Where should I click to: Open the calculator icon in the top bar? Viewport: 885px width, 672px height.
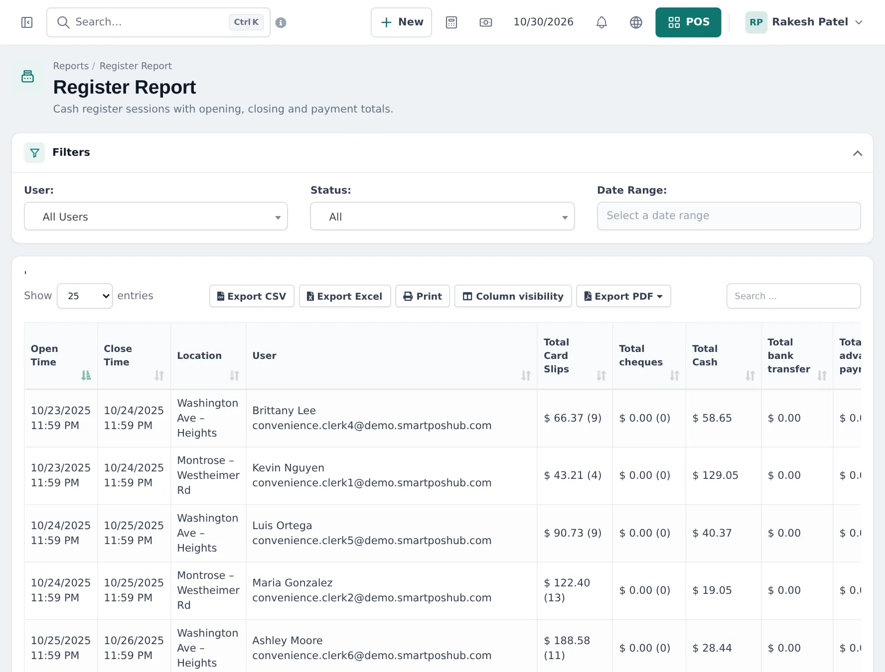coord(451,22)
